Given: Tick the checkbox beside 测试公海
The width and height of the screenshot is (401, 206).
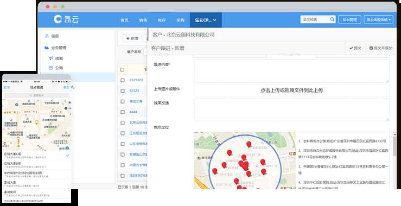Looking at the screenshot, I should point(123,101).
